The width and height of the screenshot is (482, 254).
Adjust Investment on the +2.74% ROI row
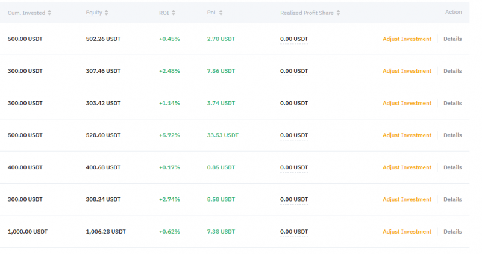coord(407,199)
